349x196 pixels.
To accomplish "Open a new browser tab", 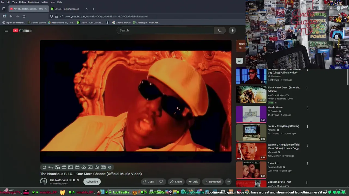I will 94,9.
